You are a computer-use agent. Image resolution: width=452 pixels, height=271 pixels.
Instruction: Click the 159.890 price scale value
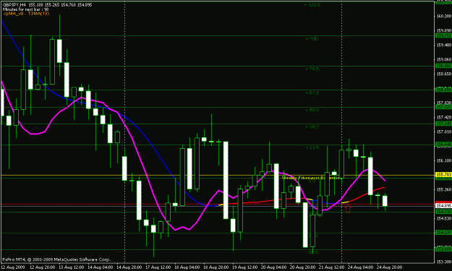[444, 30]
